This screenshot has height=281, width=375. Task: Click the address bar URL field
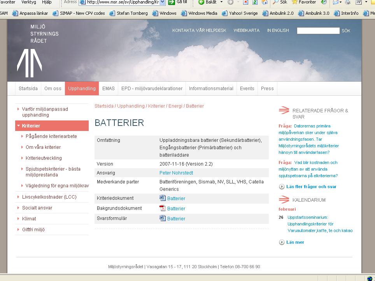pyautogui.click(x=123, y=2)
